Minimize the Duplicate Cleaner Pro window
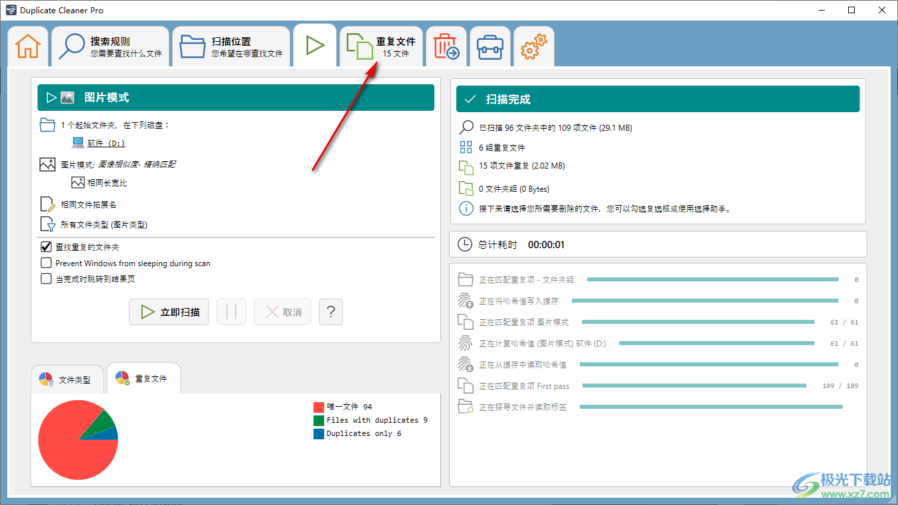898x505 pixels. click(x=821, y=10)
